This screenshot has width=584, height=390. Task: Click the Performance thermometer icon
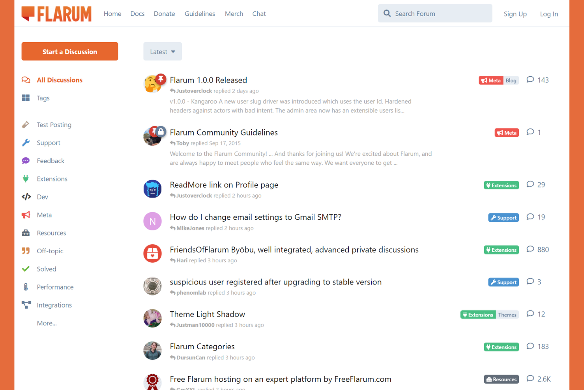coord(26,287)
